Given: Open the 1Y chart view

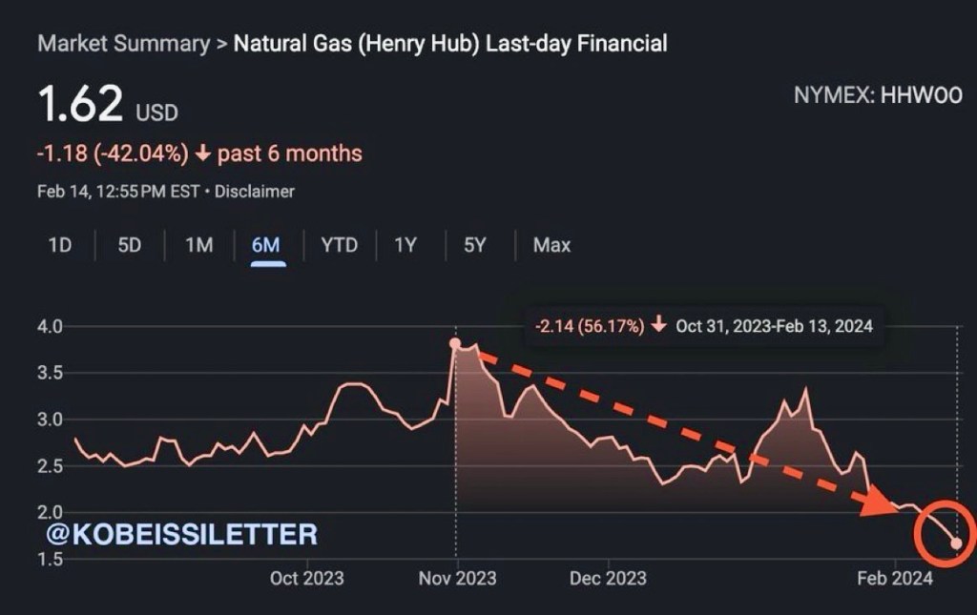Looking at the screenshot, I should coord(405,245).
